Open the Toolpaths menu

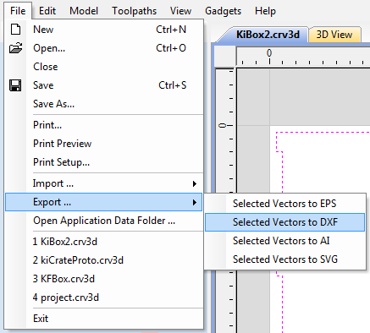[134, 11]
